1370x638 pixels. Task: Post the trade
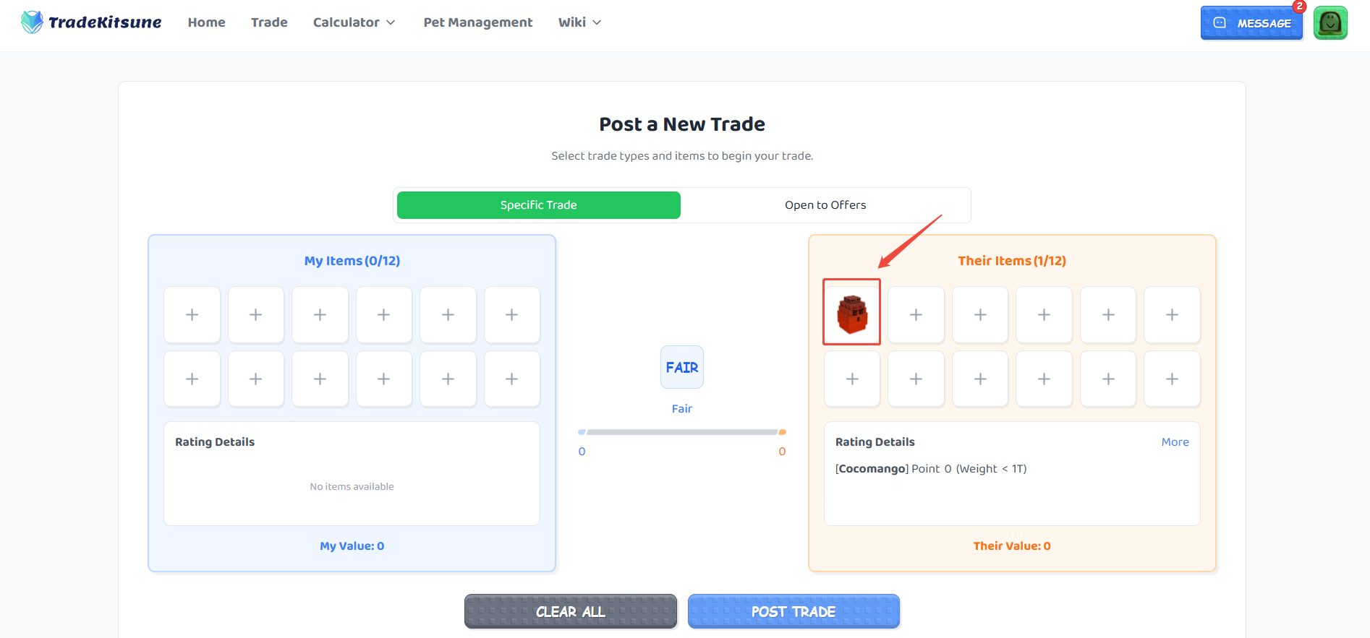tap(793, 611)
